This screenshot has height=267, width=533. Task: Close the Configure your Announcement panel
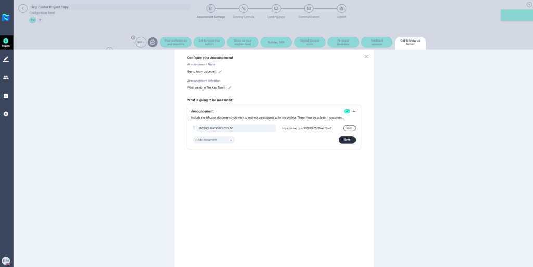click(x=366, y=56)
